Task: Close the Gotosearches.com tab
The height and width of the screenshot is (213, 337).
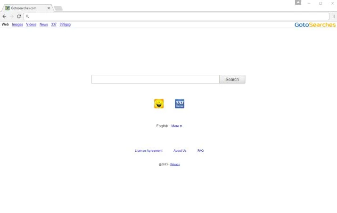Action: [x=49, y=8]
